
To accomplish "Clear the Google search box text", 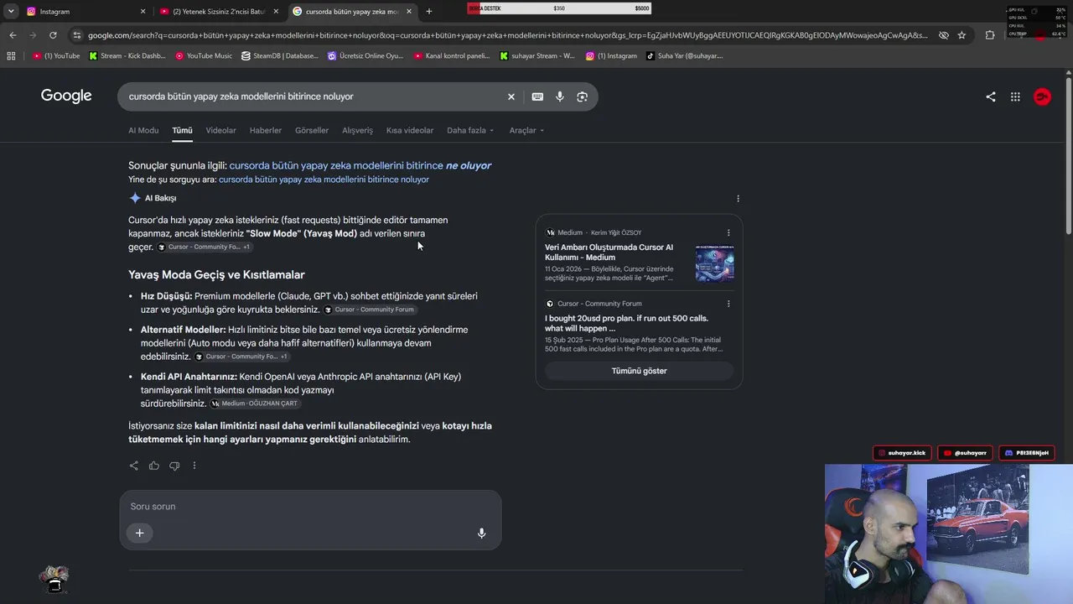I will click(x=511, y=96).
